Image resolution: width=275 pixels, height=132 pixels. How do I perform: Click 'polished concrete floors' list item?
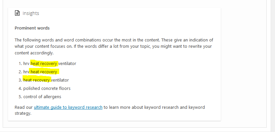pyautogui.click(x=47, y=89)
